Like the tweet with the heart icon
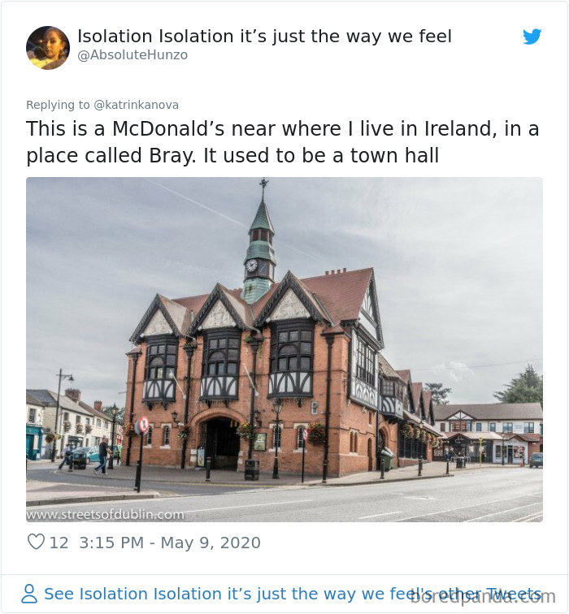The image size is (569, 614). (x=36, y=542)
